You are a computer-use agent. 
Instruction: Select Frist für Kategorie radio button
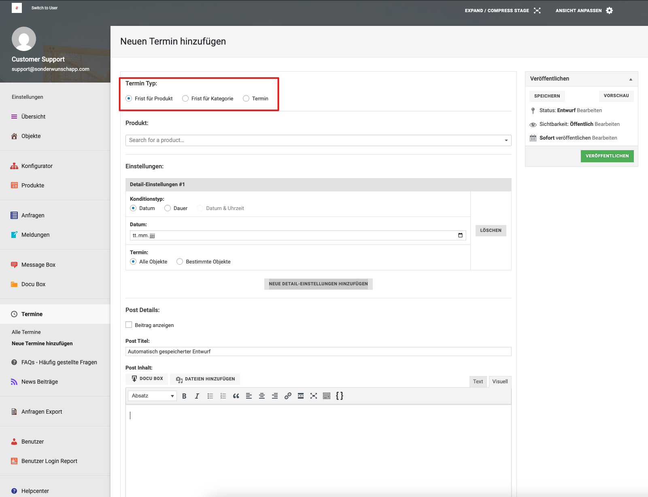[x=185, y=98]
